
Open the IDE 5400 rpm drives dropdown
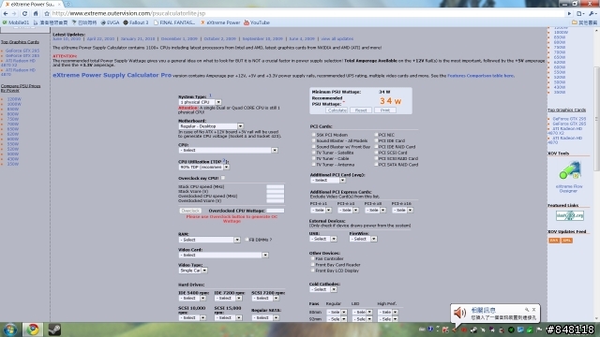click(x=192, y=298)
